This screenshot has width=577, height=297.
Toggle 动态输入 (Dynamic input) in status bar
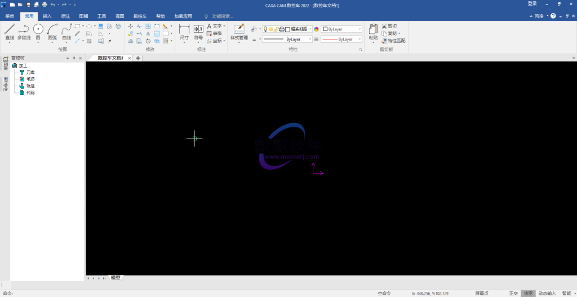click(x=547, y=293)
